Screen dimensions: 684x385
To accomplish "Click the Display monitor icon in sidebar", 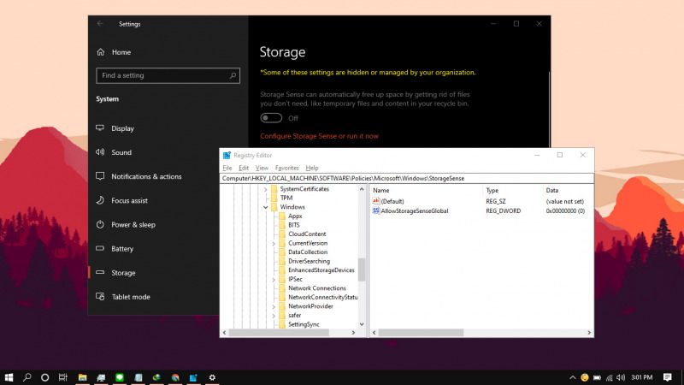I will (x=100, y=127).
